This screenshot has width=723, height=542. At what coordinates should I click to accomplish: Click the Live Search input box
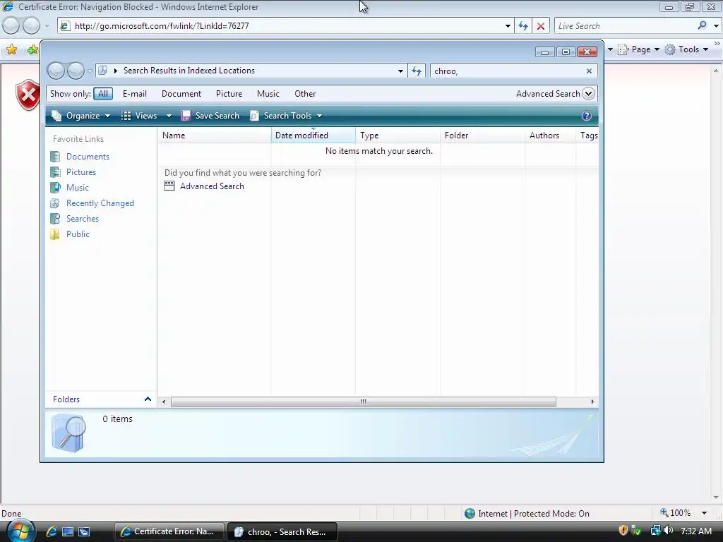click(625, 26)
